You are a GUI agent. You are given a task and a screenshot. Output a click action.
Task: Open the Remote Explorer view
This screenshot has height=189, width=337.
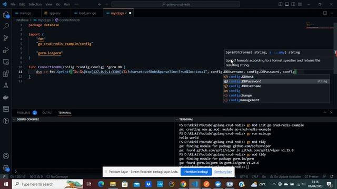coord(6,62)
